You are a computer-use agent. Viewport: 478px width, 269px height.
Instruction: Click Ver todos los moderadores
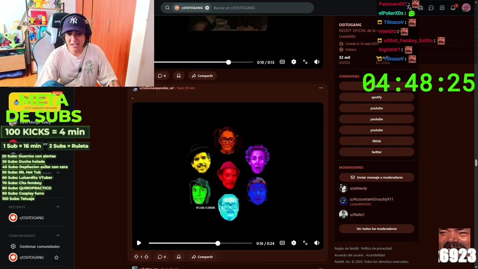point(376,229)
